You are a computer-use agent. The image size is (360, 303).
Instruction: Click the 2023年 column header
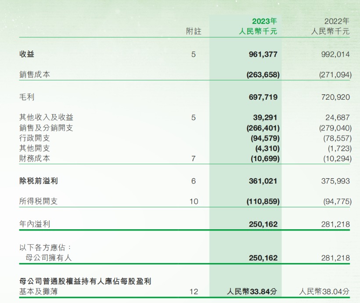click(264, 22)
